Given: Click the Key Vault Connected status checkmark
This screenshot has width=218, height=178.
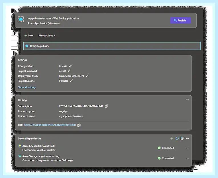Looking at the screenshot, I should pyautogui.click(x=159, y=148).
